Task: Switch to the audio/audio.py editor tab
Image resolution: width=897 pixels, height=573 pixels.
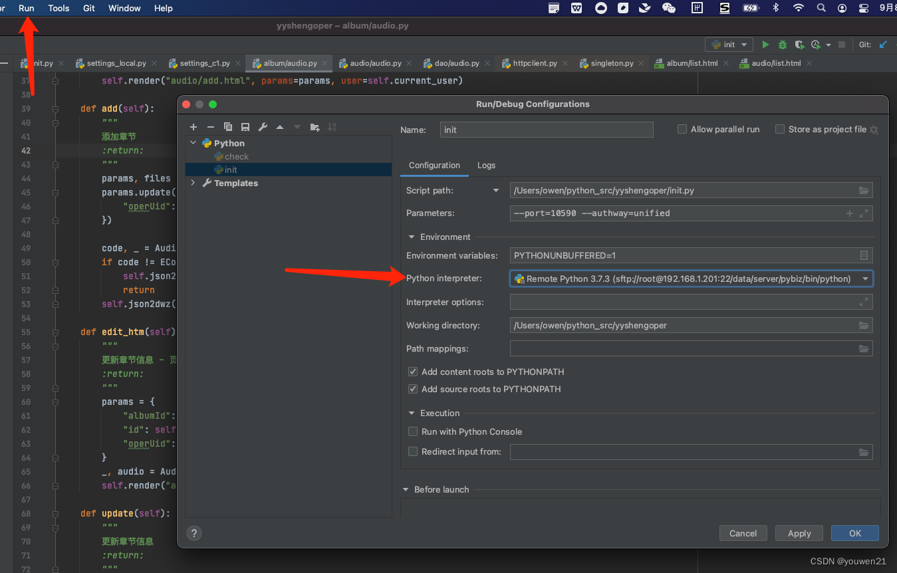Action: [376, 63]
